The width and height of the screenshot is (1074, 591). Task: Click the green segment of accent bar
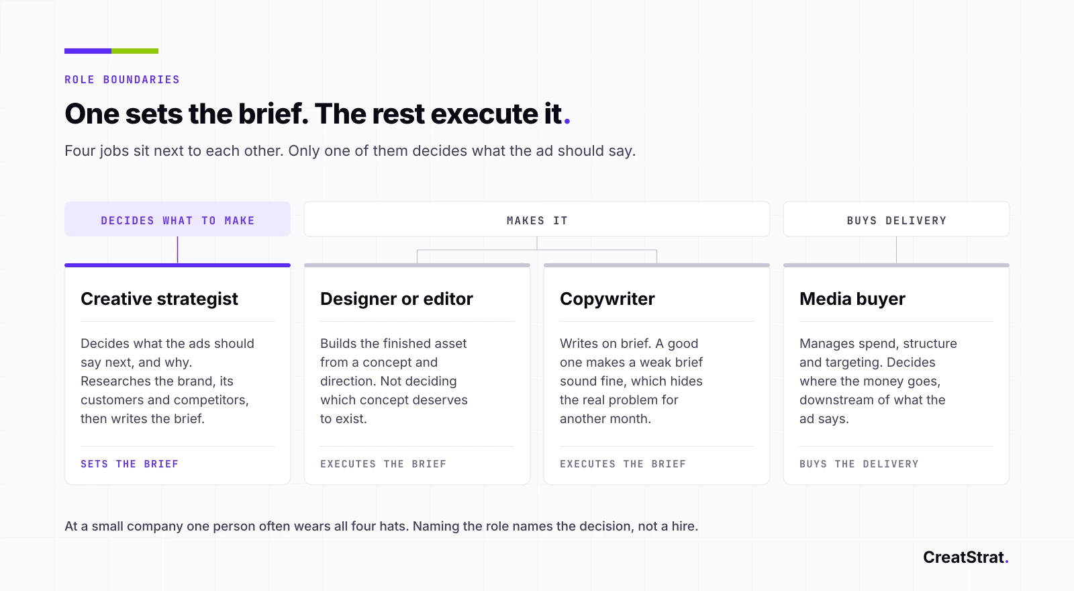tap(135, 51)
